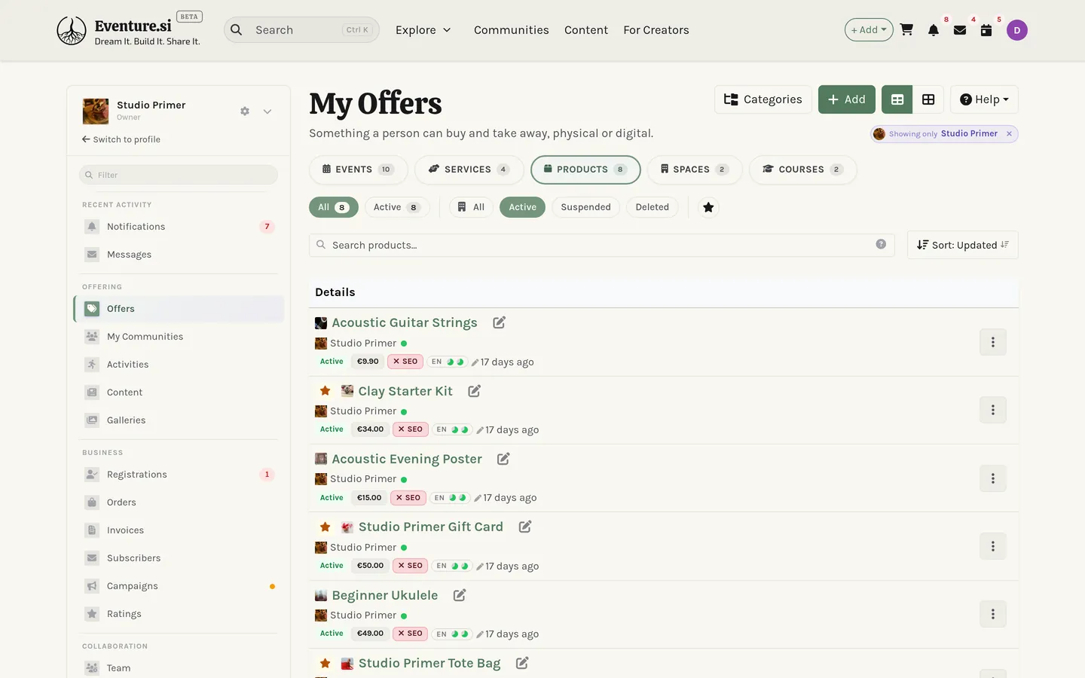Open the bell notifications icon in header
The height and width of the screenshot is (678, 1085).
coord(934,30)
